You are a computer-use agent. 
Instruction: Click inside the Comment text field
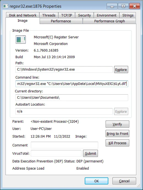tap(64, 145)
